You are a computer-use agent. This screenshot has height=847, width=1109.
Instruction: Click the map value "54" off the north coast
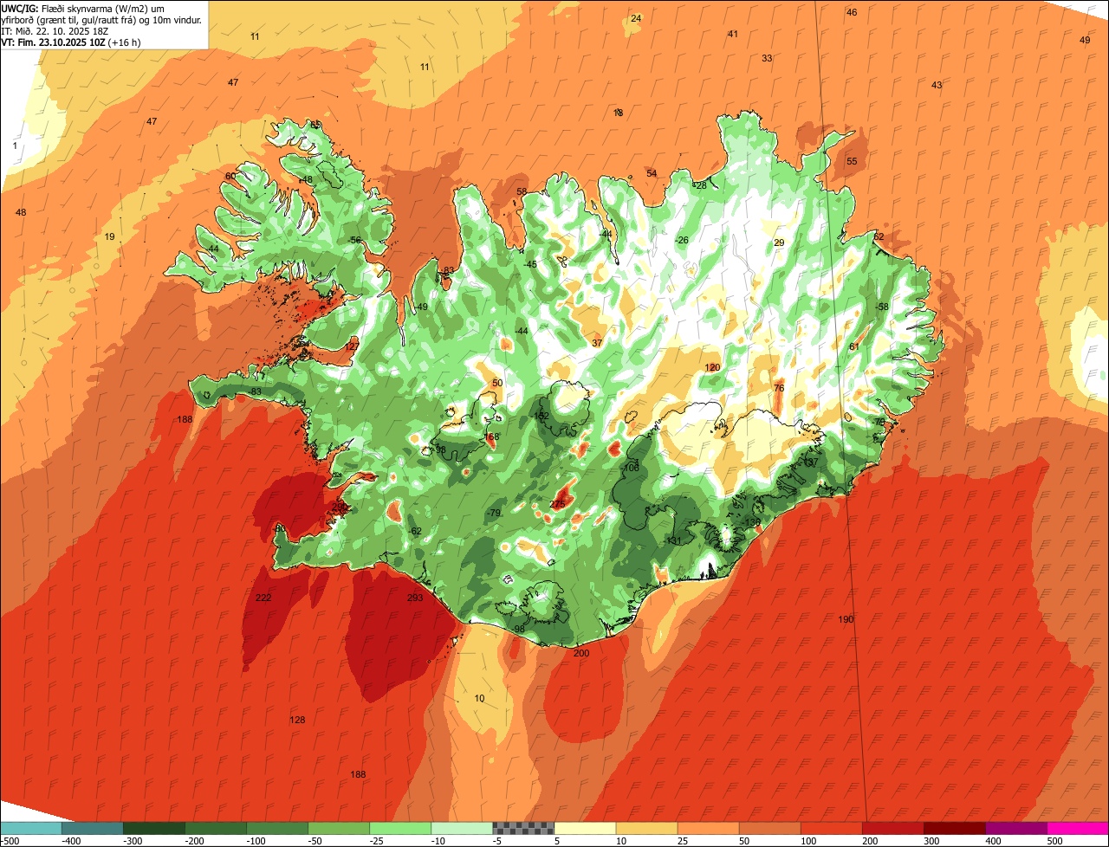[x=652, y=173]
